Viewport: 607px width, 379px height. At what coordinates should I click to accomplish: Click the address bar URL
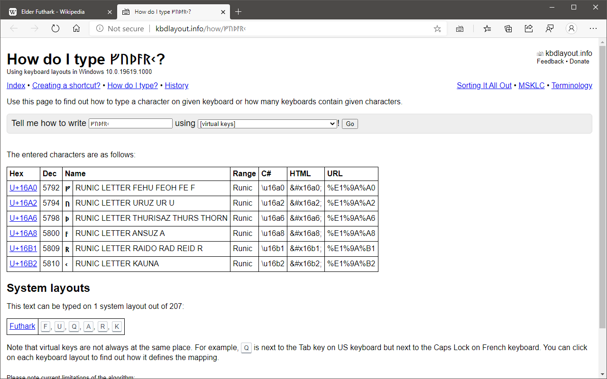(201, 28)
